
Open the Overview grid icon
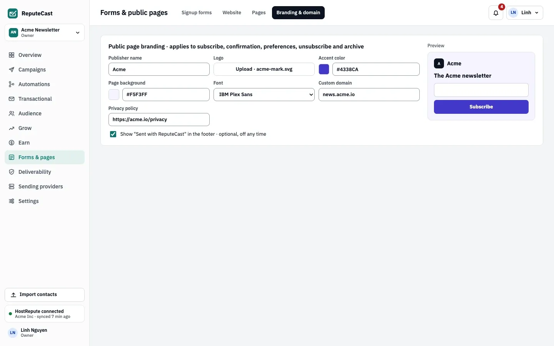pyautogui.click(x=12, y=55)
